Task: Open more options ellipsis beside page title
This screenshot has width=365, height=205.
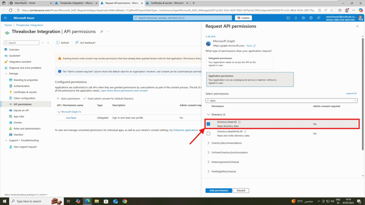Action: coord(108,32)
